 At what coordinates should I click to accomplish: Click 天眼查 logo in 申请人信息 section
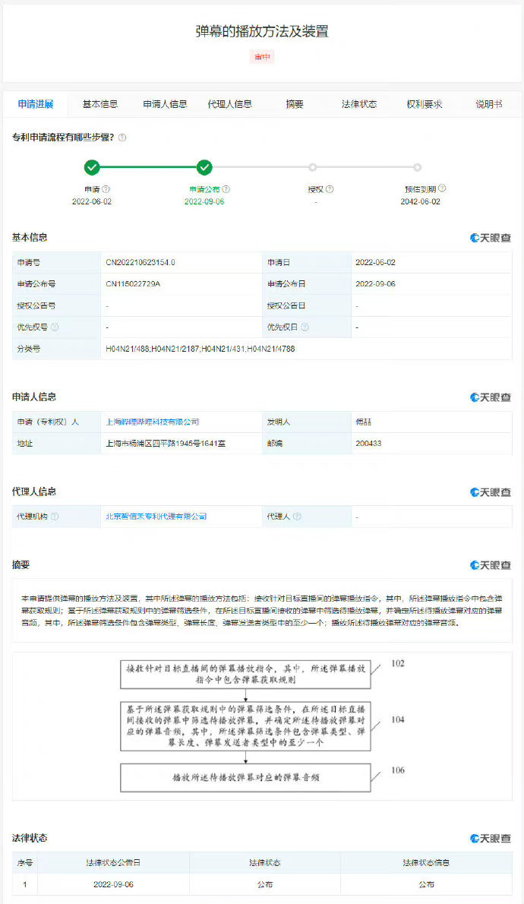pyautogui.click(x=491, y=397)
